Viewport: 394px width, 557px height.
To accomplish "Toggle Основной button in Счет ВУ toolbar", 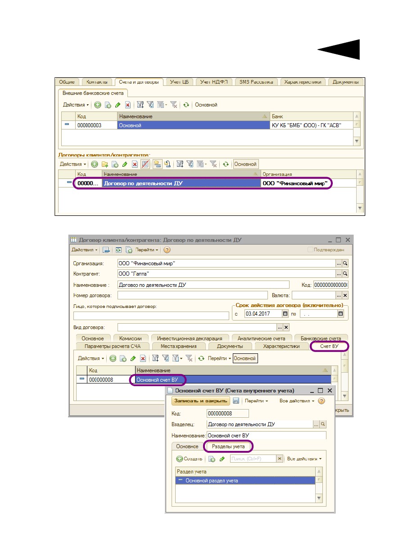I will [x=245, y=358].
